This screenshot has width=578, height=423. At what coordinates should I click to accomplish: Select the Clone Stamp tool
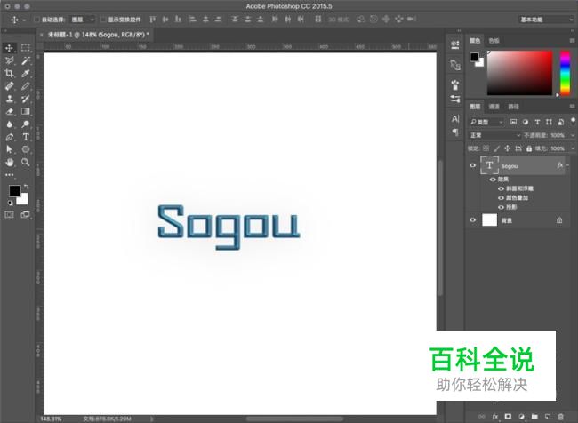point(9,99)
